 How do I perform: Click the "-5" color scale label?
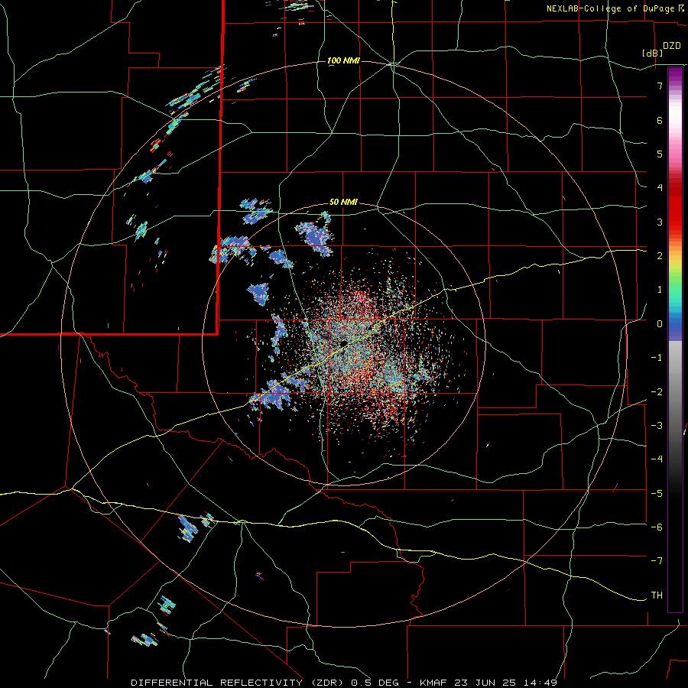point(657,494)
